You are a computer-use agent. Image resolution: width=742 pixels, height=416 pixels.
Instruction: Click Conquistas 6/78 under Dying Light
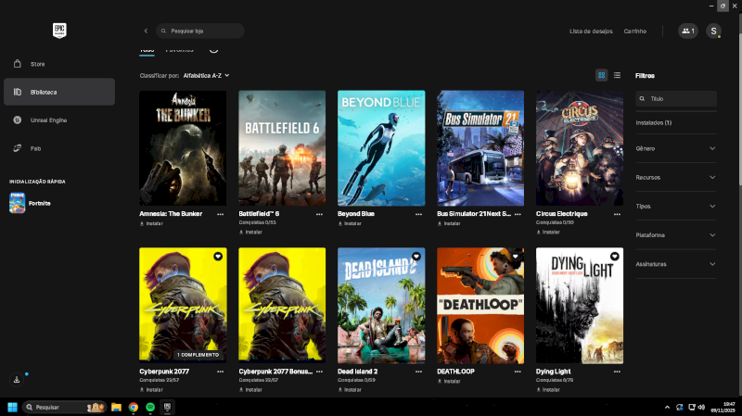coord(555,380)
